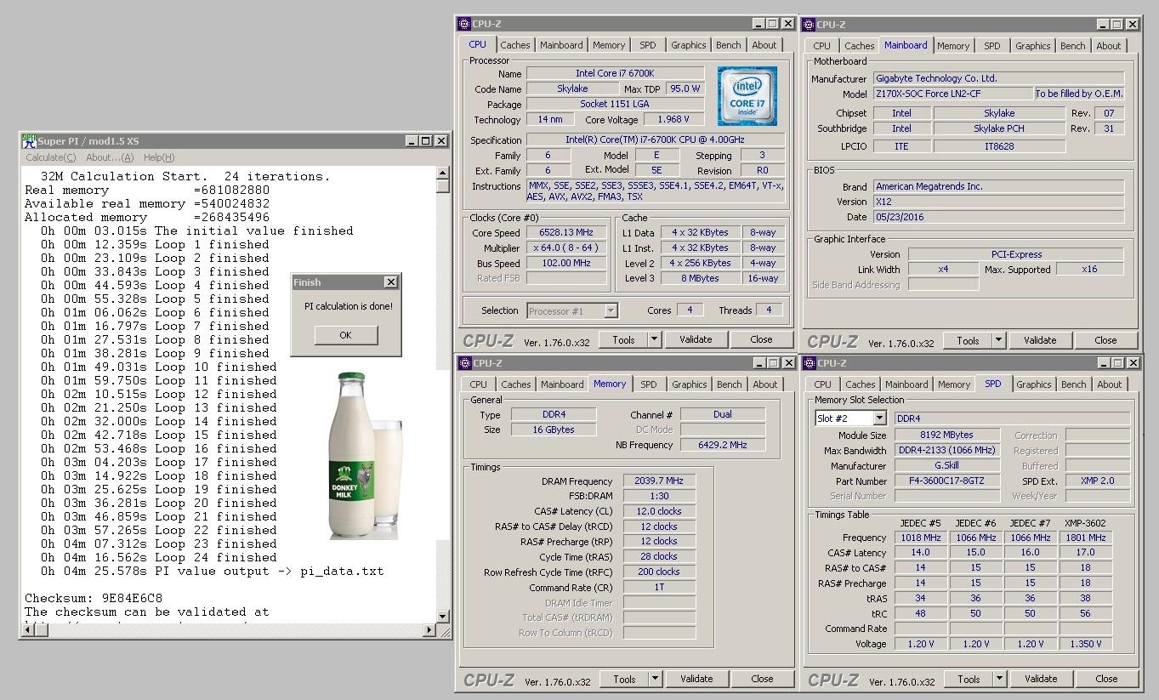Click CPU-Z icon in SPD window title
The image size is (1159, 700).
tap(810, 363)
